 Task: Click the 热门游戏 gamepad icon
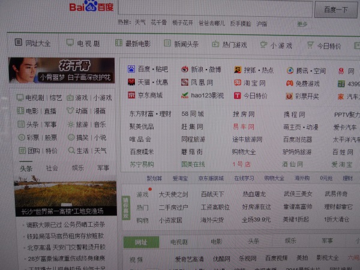tap(215, 44)
